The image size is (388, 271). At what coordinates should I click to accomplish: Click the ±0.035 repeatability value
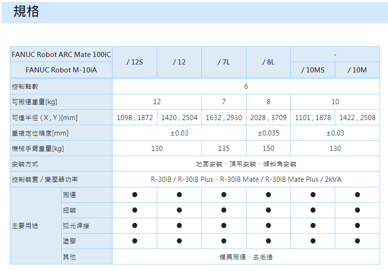click(x=268, y=133)
